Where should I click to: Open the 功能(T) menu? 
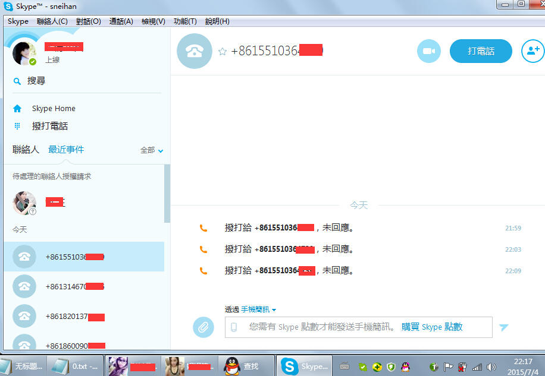pyautogui.click(x=185, y=21)
